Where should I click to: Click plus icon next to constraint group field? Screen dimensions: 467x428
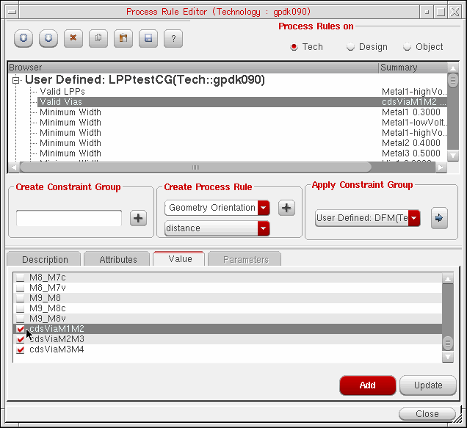pos(138,218)
